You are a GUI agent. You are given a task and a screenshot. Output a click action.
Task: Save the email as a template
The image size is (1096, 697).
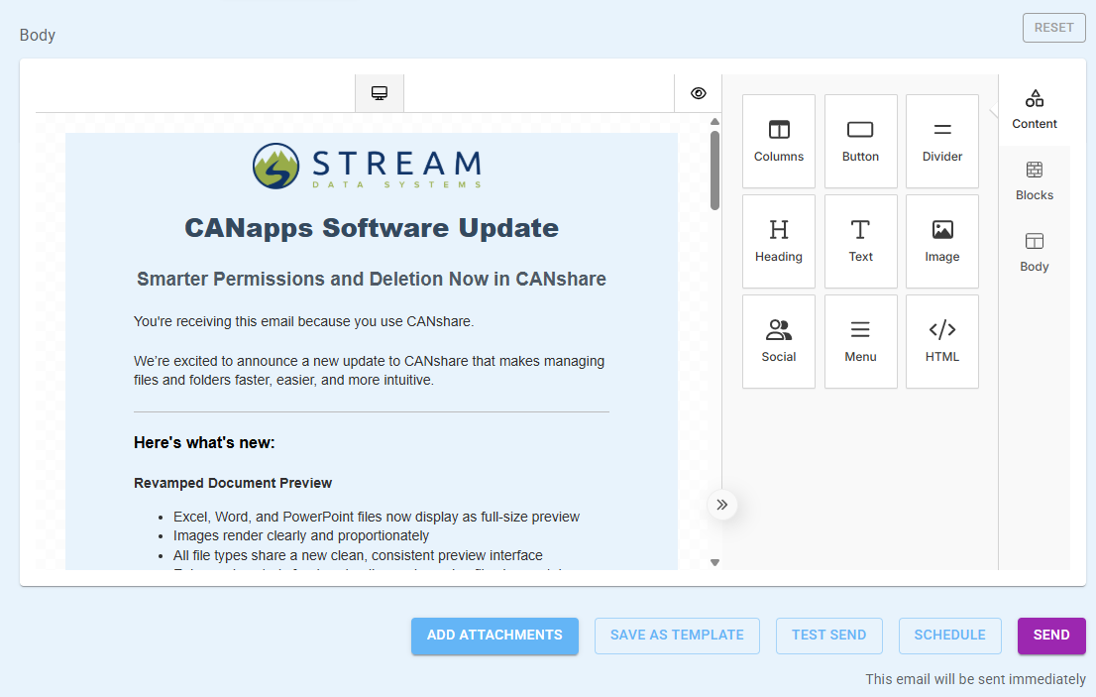[x=677, y=636]
